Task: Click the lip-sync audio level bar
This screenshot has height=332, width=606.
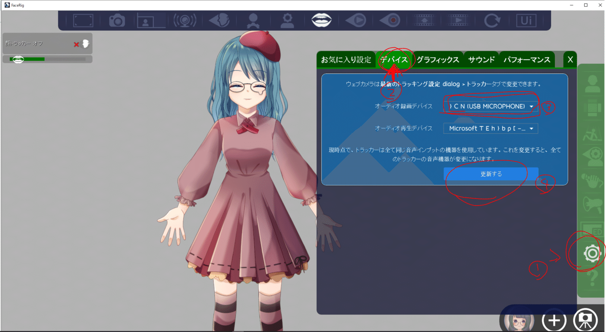Action: [47, 59]
